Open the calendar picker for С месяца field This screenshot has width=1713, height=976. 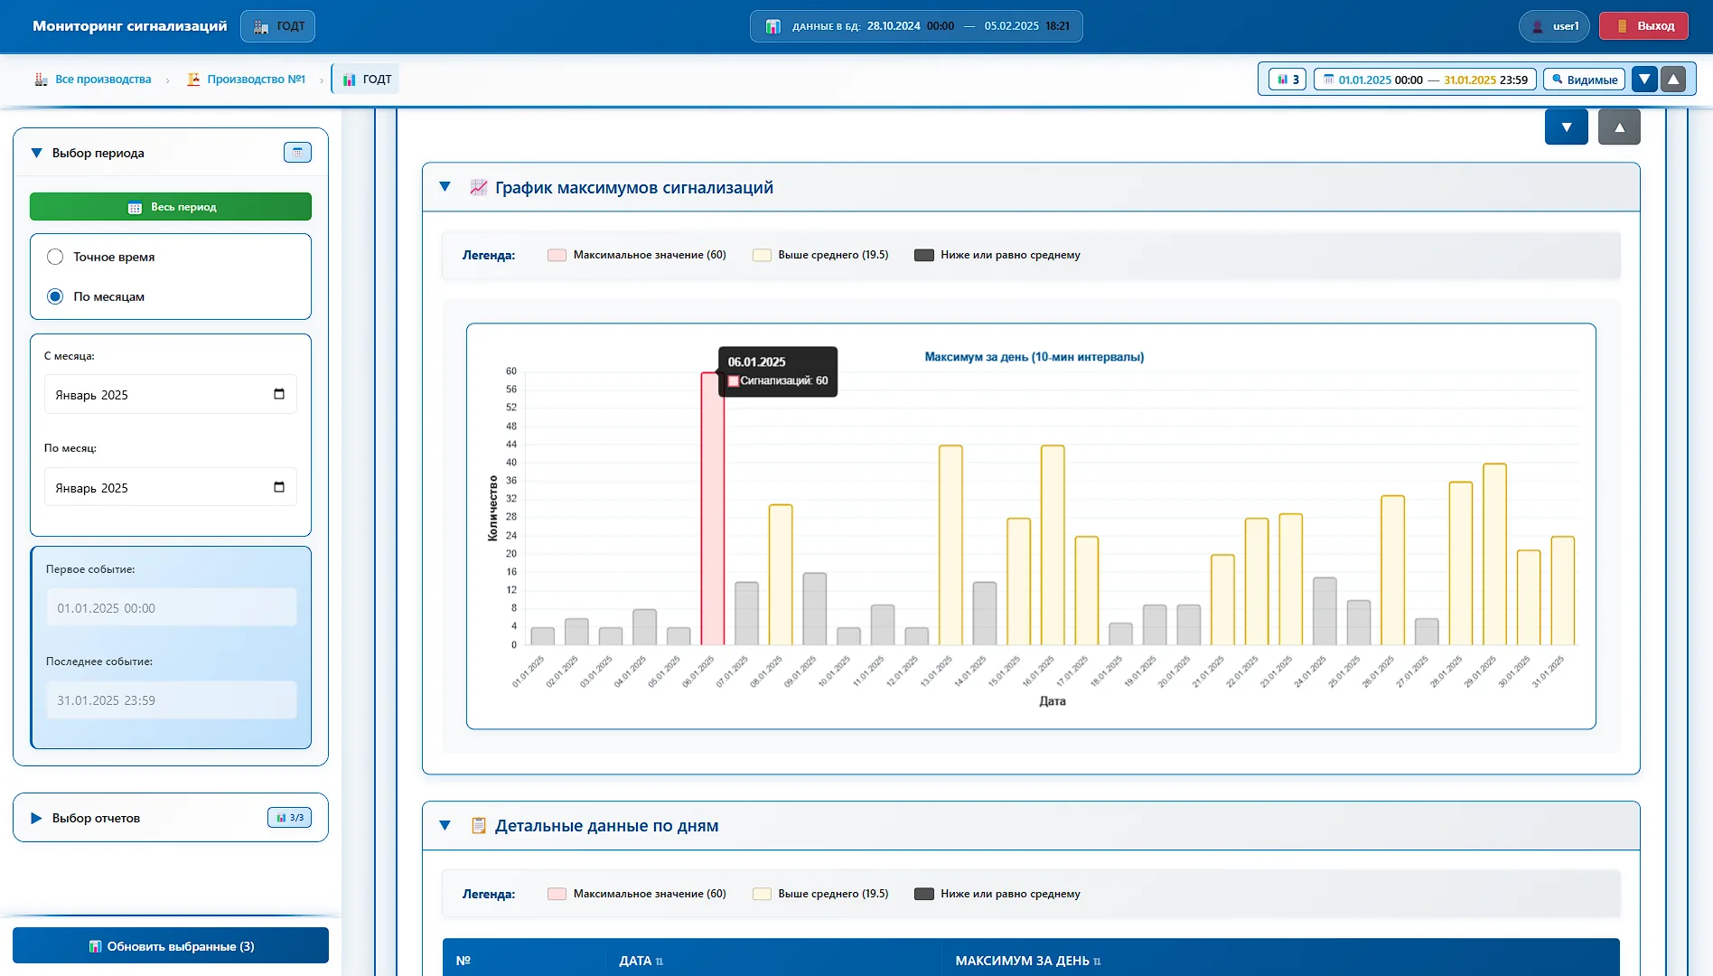279,394
